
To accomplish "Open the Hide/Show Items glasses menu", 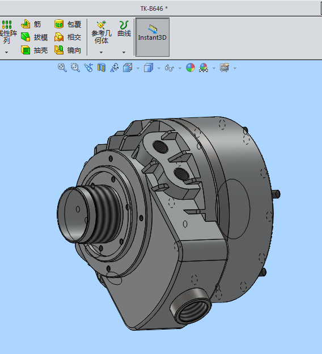I will pos(170,68).
